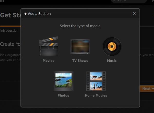Switch to the Introduction tab
This screenshot has height=113, width=154.
9,31
